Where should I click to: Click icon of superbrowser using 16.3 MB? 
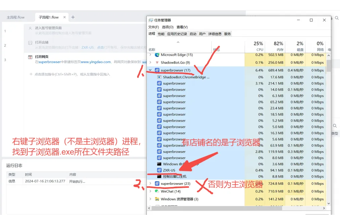[159, 133]
